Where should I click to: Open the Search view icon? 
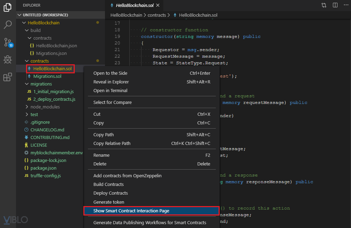pos(8,25)
